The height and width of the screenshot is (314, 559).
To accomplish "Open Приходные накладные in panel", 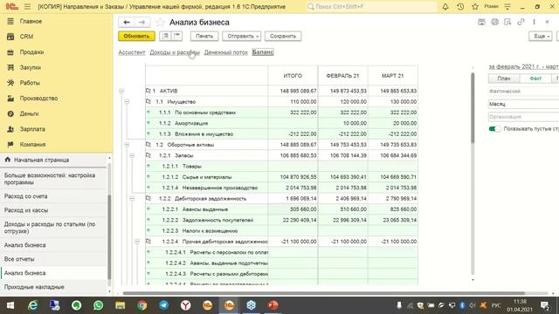I will (x=34, y=287).
